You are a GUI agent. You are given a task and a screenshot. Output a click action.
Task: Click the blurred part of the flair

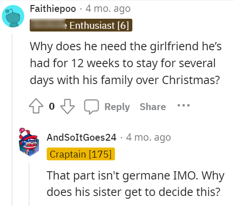[x=48, y=25]
